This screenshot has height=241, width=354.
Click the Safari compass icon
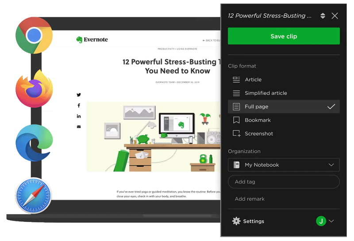pos(34,196)
